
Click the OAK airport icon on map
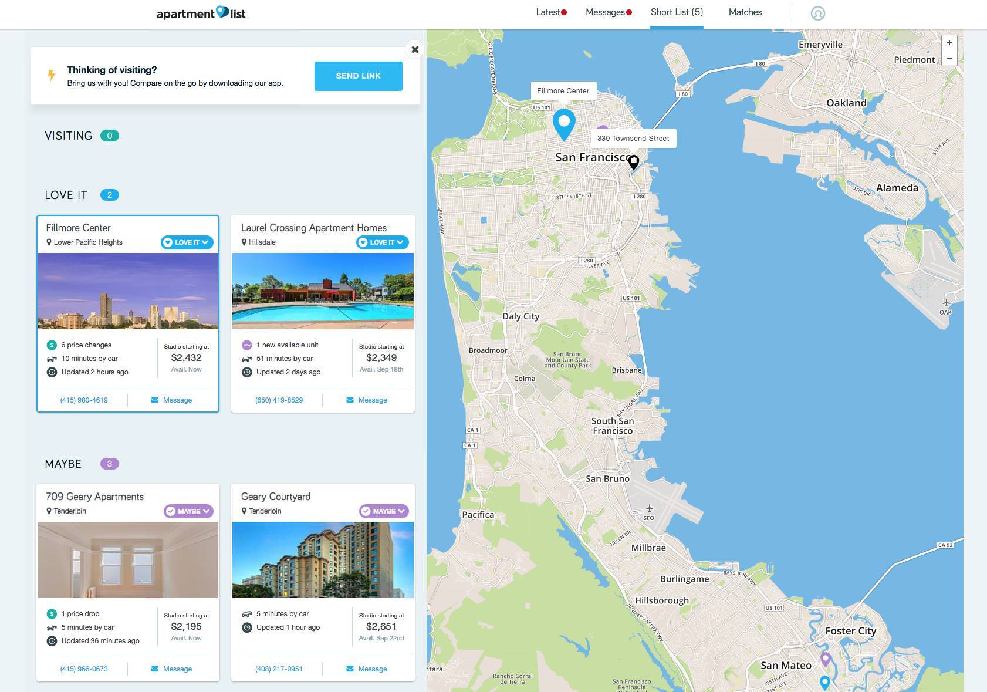(946, 303)
